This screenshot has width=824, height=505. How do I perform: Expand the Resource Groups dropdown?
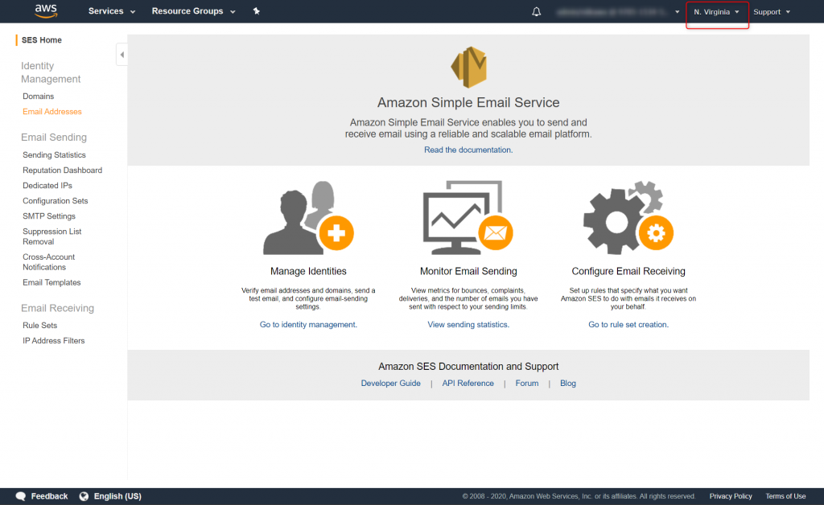[193, 11]
